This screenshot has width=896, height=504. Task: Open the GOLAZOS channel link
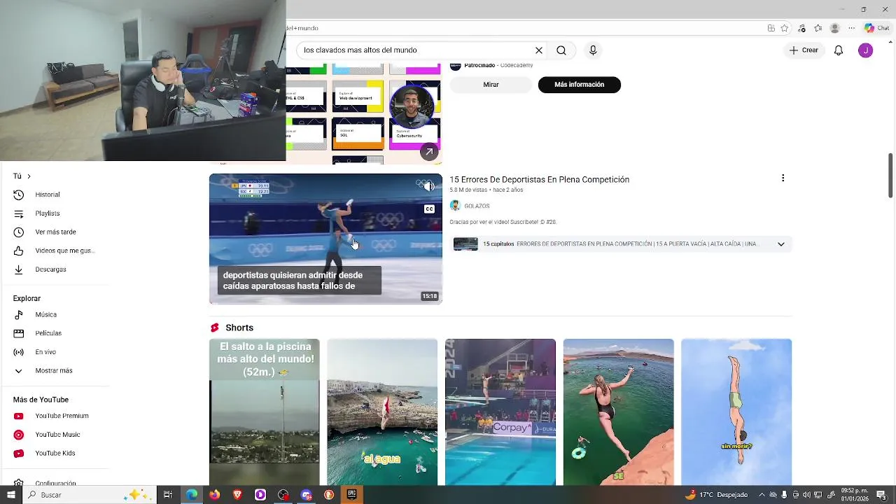click(477, 206)
